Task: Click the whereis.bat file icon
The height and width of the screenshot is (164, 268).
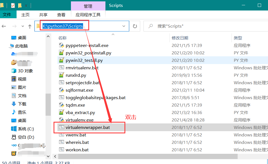Action: [61, 142]
